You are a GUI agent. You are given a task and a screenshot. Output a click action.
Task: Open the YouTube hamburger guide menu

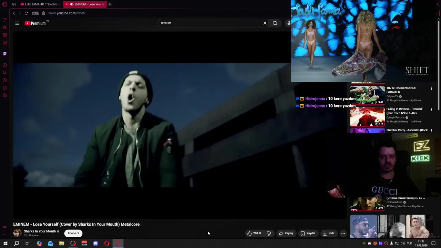(17, 23)
